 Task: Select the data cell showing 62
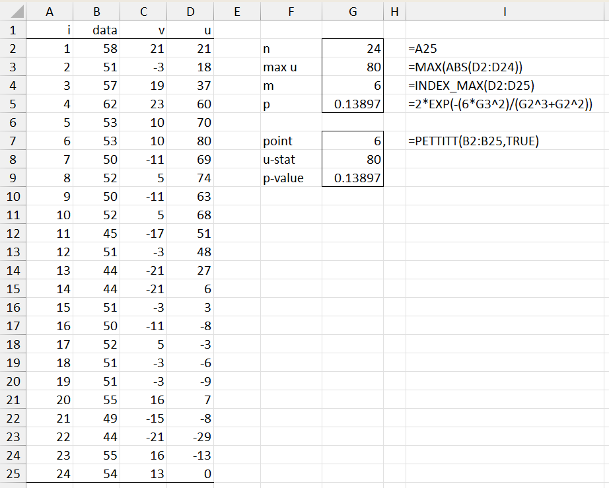pyautogui.click(x=96, y=104)
